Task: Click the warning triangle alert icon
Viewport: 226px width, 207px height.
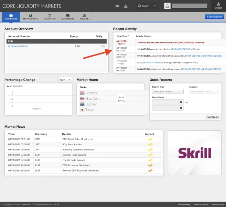Action: pyautogui.click(x=125, y=6)
